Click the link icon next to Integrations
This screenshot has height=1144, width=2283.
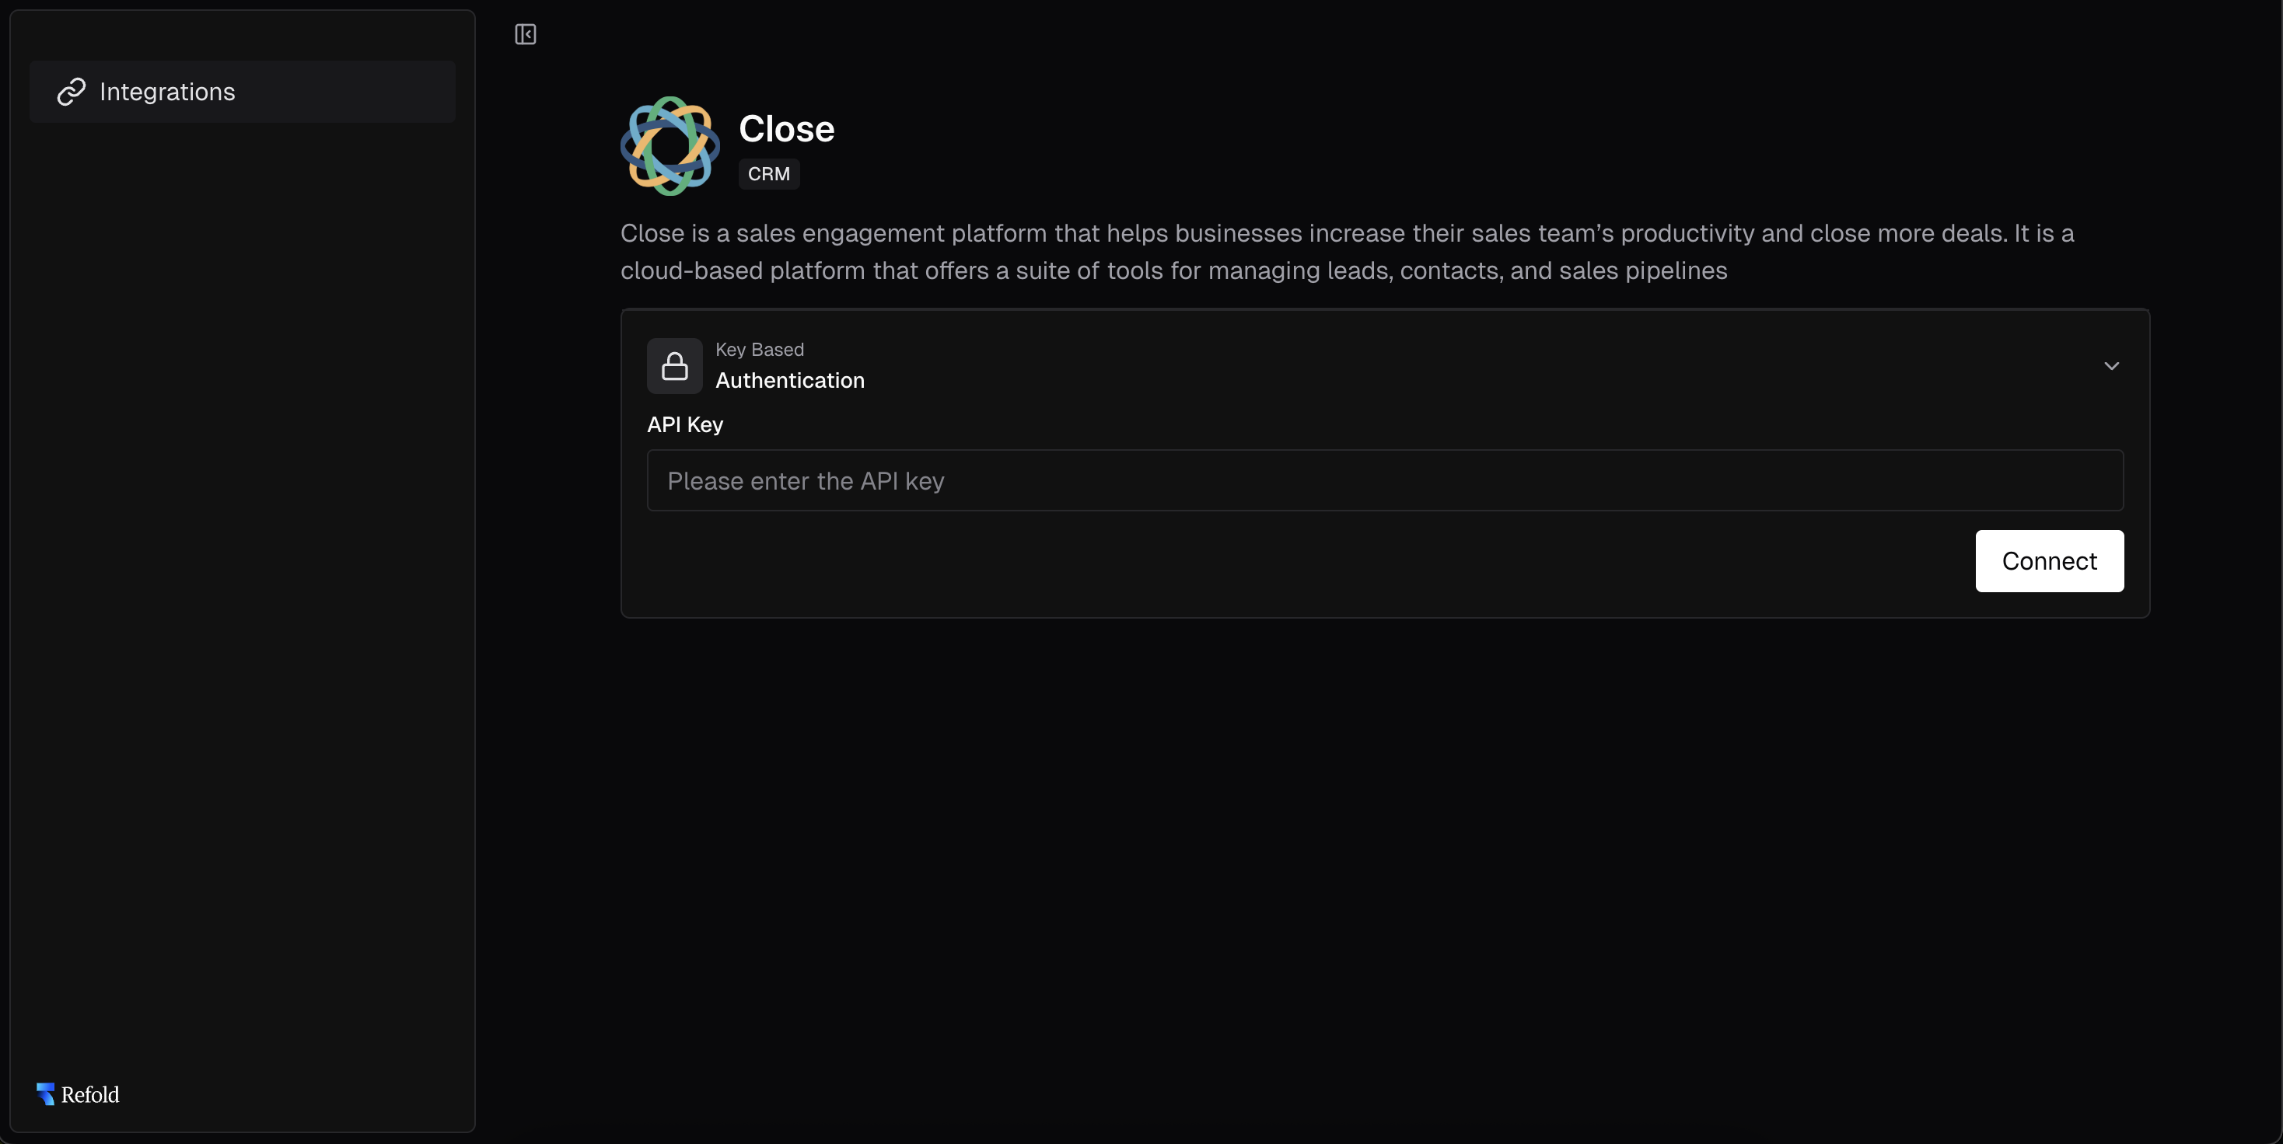72,91
